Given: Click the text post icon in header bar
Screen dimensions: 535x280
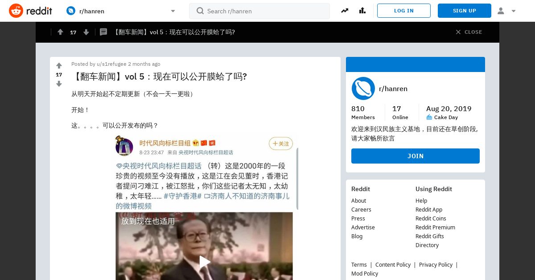Looking at the screenshot, I should (x=103, y=32).
